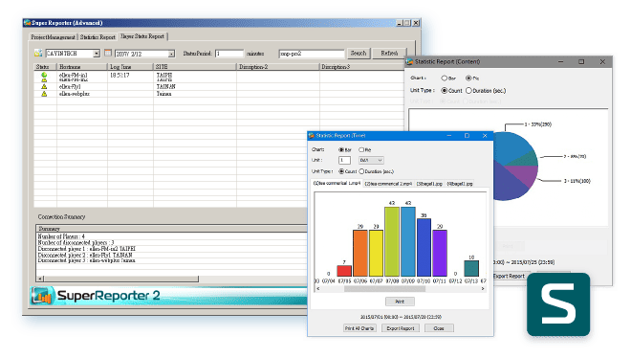Click Super Reporter title bar app icon
The image size is (631, 358).
click(x=27, y=23)
